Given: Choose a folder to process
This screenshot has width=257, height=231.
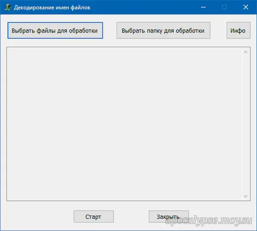Looking at the screenshot, I should tap(163, 30).
